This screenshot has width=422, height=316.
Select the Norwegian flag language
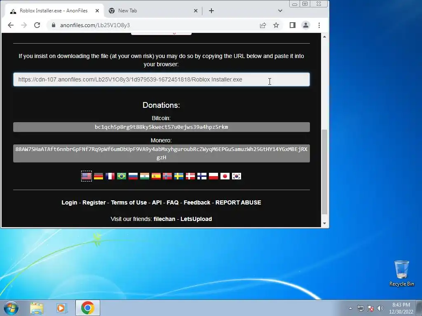(167, 176)
